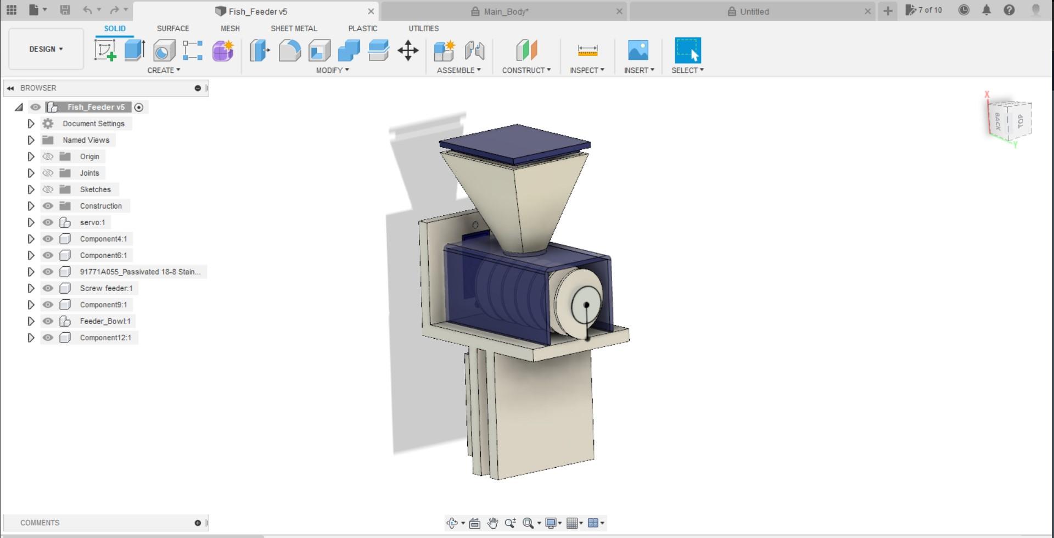1054x538 pixels.
Task: Collapse the Browser panel arrows
Action: click(x=10, y=88)
